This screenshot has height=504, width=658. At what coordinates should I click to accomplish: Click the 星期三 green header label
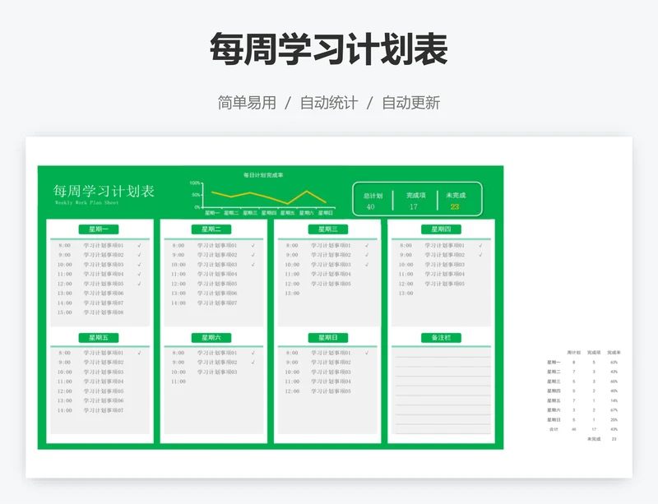tap(327, 229)
